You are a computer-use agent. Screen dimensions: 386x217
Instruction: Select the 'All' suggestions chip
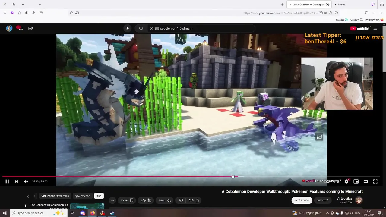99,196
